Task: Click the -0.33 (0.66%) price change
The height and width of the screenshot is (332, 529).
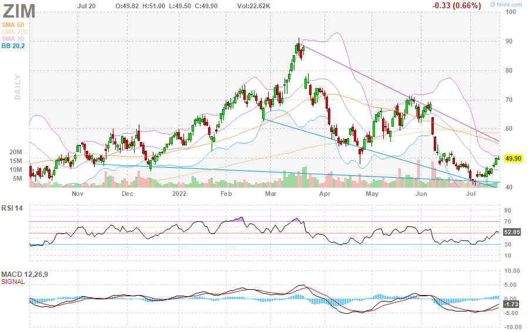Action: click(x=457, y=5)
